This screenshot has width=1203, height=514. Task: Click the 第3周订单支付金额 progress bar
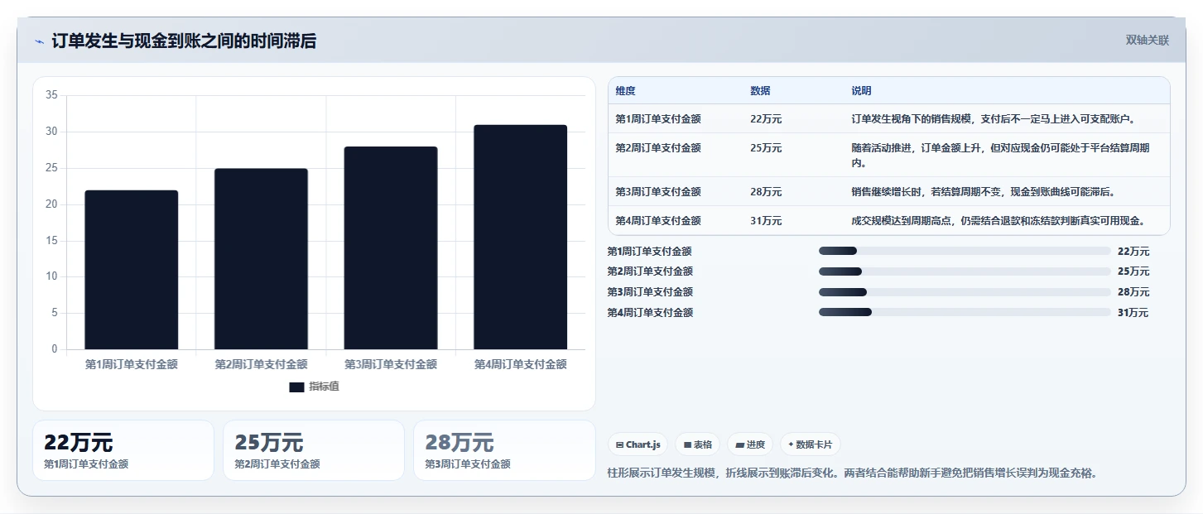[x=965, y=292]
